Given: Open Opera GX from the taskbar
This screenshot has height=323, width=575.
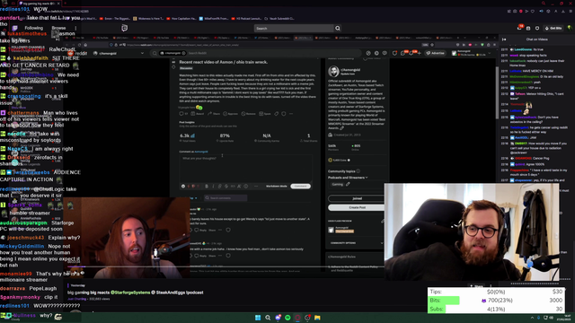Looking at the screenshot, I should (297, 318).
